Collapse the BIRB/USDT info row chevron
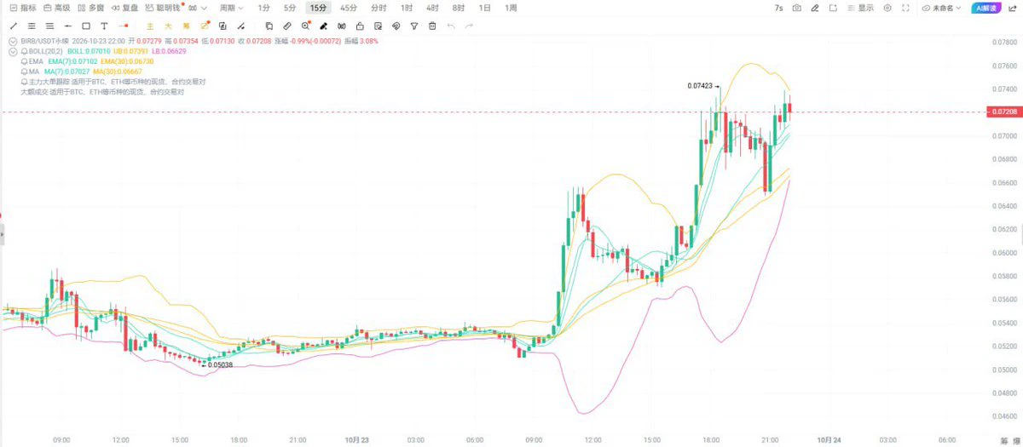The image size is (1023, 447). click(12, 41)
